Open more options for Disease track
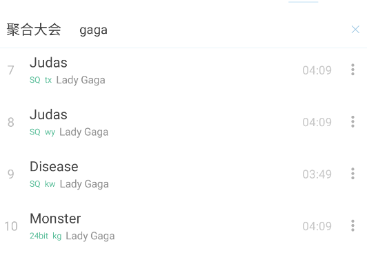Image resolution: width=367 pixels, height=253 pixels. (x=353, y=174)
